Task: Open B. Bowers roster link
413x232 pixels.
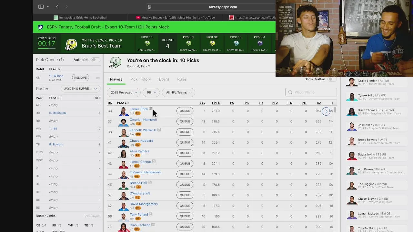Action: pos(56,144)
